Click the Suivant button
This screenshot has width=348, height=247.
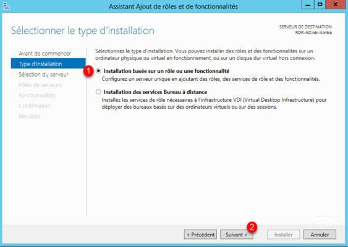coord(236,235)
